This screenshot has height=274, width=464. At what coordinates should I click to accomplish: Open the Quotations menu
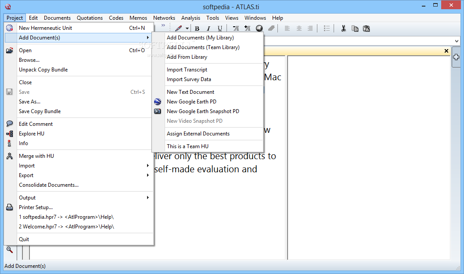[90, 18]
